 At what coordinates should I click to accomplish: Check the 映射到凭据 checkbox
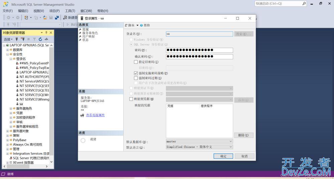point(131,99)
